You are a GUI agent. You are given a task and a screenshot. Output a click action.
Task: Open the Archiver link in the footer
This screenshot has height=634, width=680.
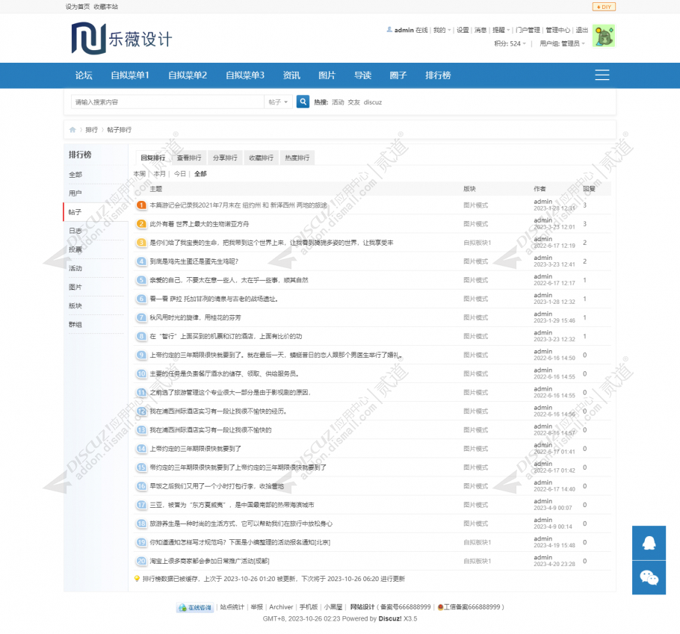click(281, 607)
